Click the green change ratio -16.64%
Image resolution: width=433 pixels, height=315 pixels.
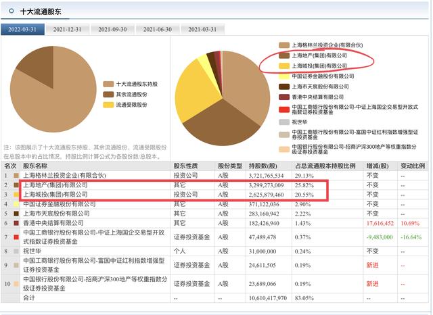click(x=411, y=237)
